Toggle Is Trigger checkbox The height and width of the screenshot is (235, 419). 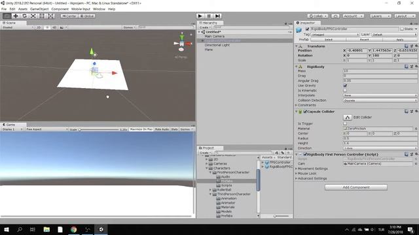coord(345,123)
